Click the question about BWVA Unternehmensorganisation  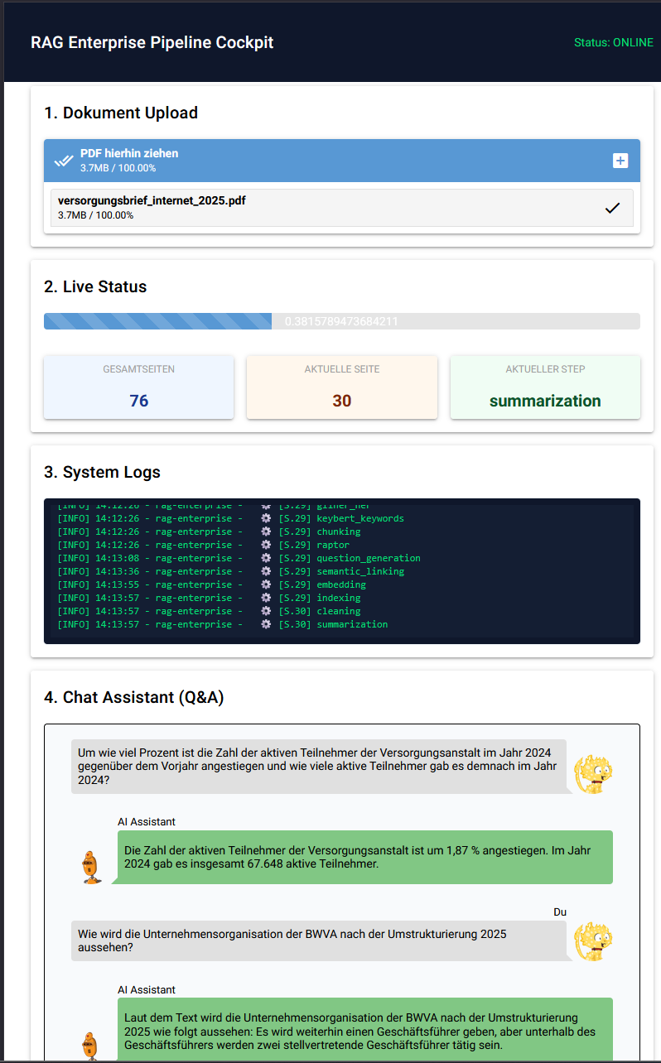click(319, 940)
